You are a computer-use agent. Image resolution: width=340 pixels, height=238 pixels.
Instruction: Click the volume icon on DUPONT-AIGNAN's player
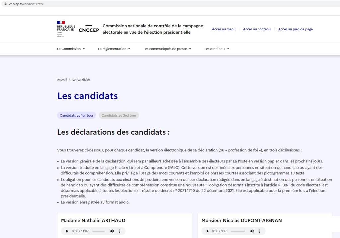click(x=252, y=231)
